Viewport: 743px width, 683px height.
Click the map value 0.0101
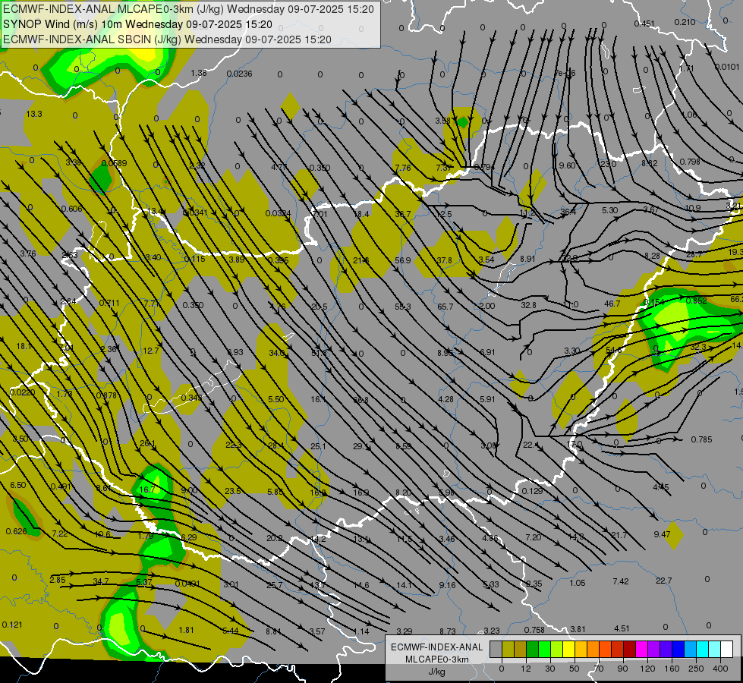coord(726,67)
